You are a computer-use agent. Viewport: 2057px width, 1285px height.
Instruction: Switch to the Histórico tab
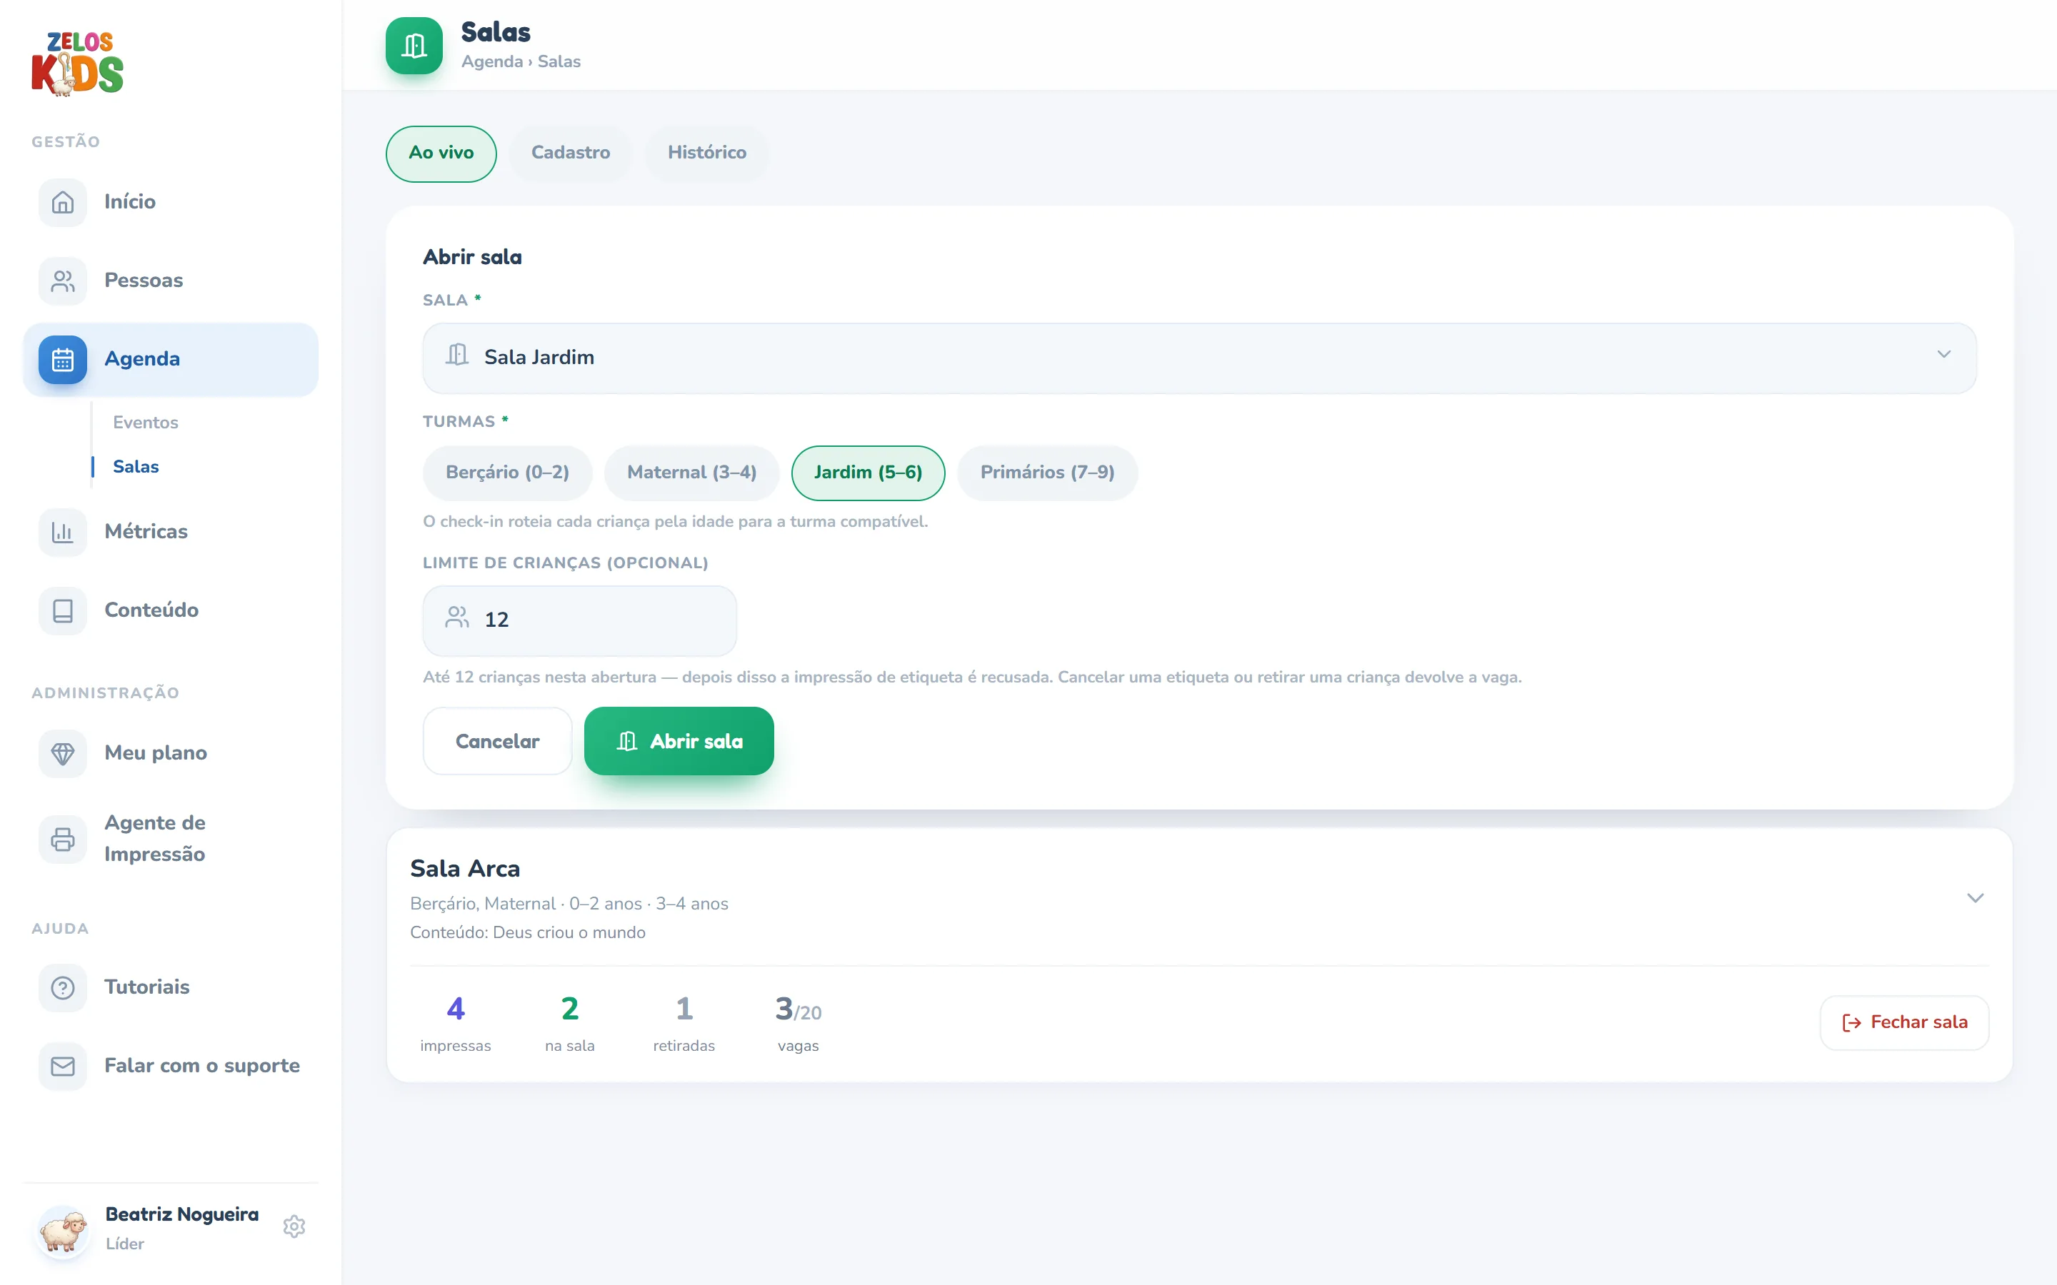(x=707, y=153)
